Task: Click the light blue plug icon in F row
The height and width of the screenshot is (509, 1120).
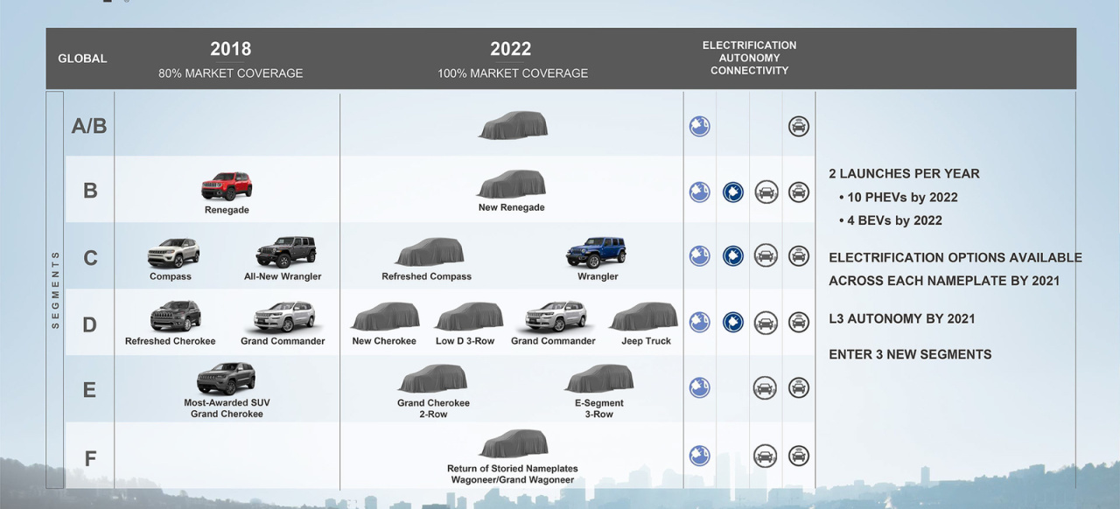Action: [699, 455]
